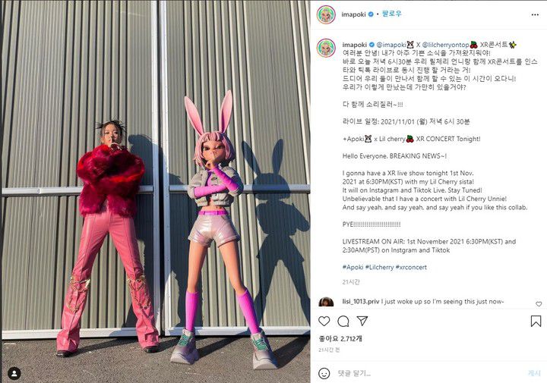Click imapoki username in post header

353,14
